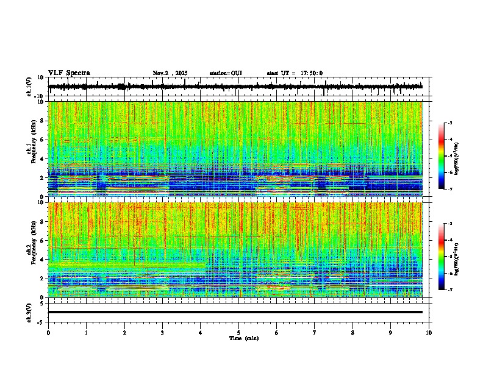Click the "-3" label atop the ch.1 color bar
The height and width of the screenshot is (373, 483).
[449, 123]
